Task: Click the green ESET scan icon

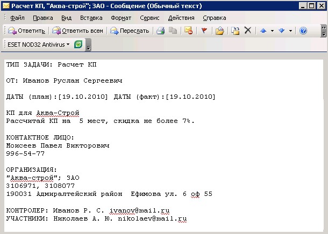Action: 78,45
